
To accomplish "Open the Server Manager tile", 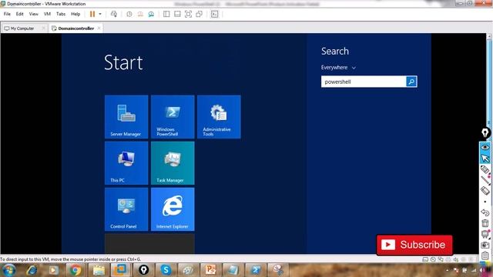I will (x=126, y=117).
